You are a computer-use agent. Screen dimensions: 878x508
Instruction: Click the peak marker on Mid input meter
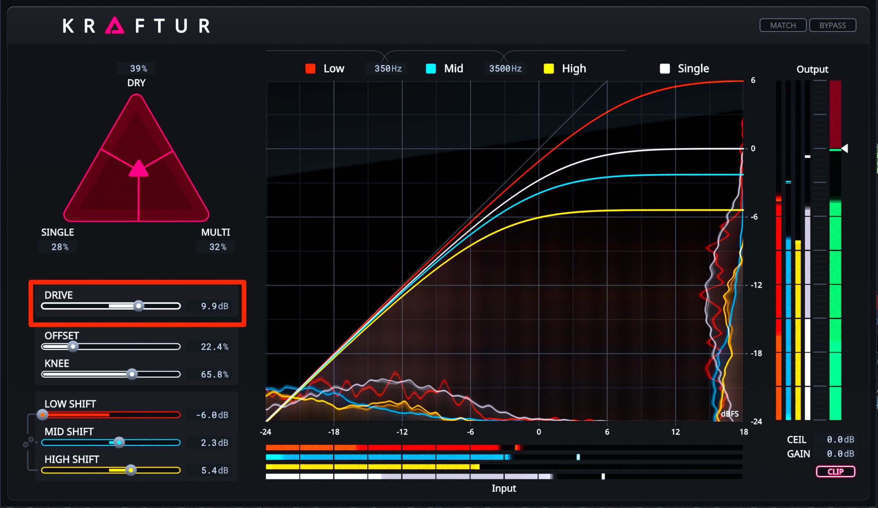[x=578, y=457]
